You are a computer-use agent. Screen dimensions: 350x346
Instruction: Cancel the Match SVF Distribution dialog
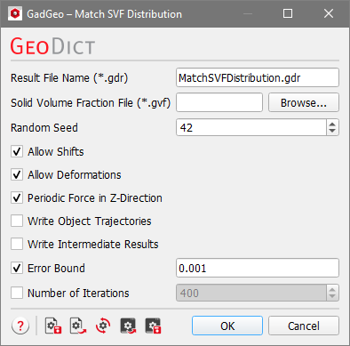304,326
